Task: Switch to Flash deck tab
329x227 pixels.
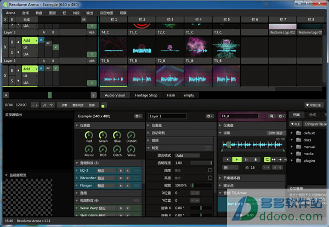Action: 171,95
